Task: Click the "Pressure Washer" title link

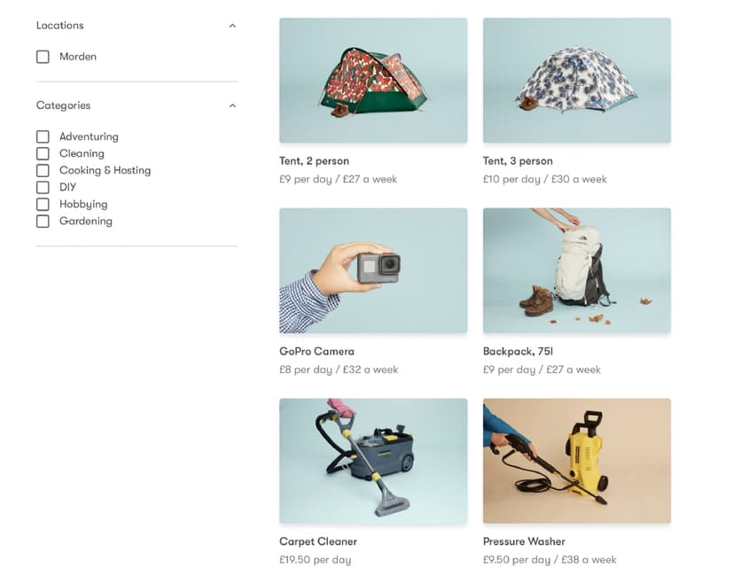Action: coord(524,541)
